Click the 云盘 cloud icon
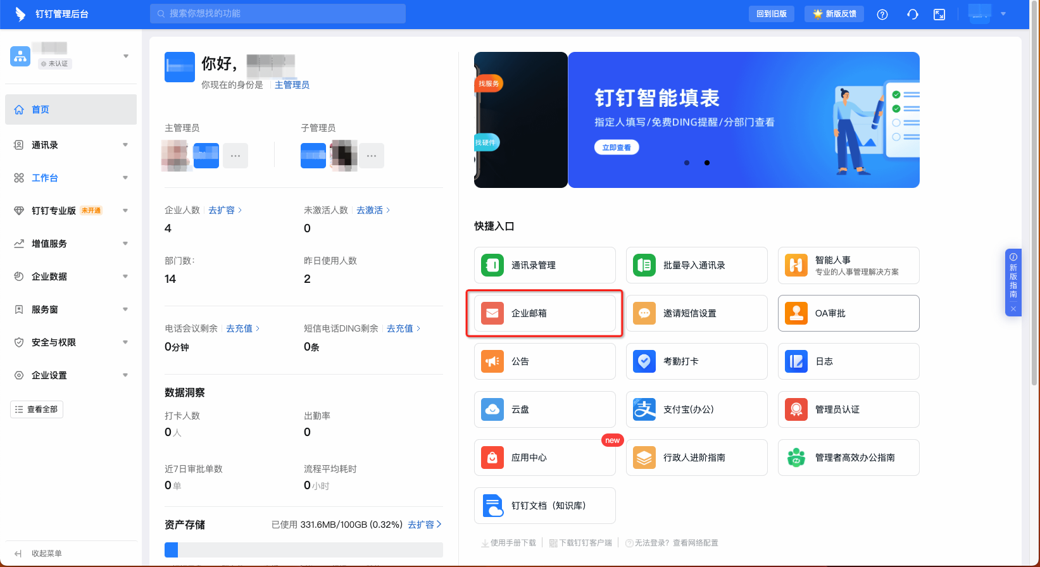 click(x=492, y=409)
